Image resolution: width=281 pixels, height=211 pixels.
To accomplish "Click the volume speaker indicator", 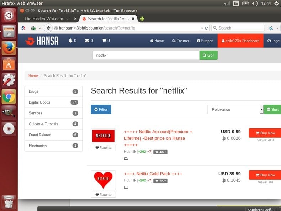I will [254, 3].
